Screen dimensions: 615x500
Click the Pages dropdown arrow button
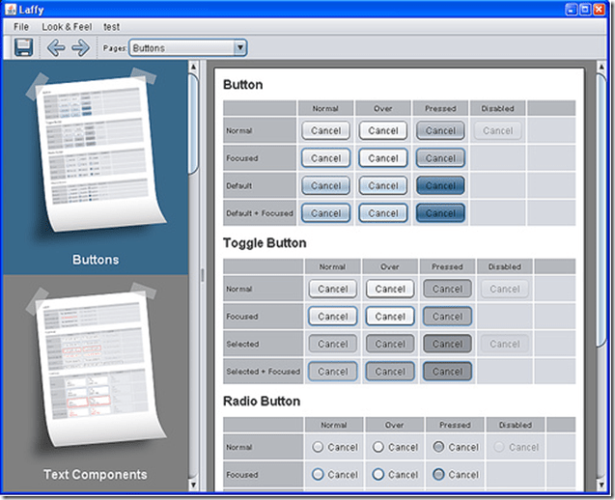(239, 47)
